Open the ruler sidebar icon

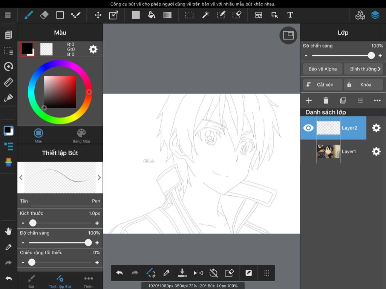click(x=8, y=82)
